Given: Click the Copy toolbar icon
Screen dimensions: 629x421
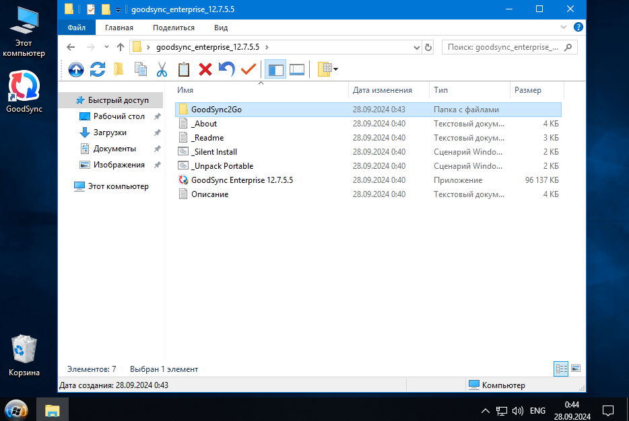Looking at the screenshot, I should [140, 70].
